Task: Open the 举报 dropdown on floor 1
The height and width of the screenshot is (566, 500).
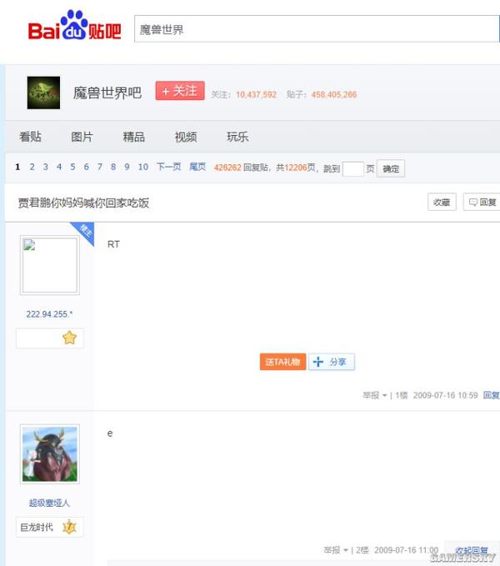Action: (375, 395)
